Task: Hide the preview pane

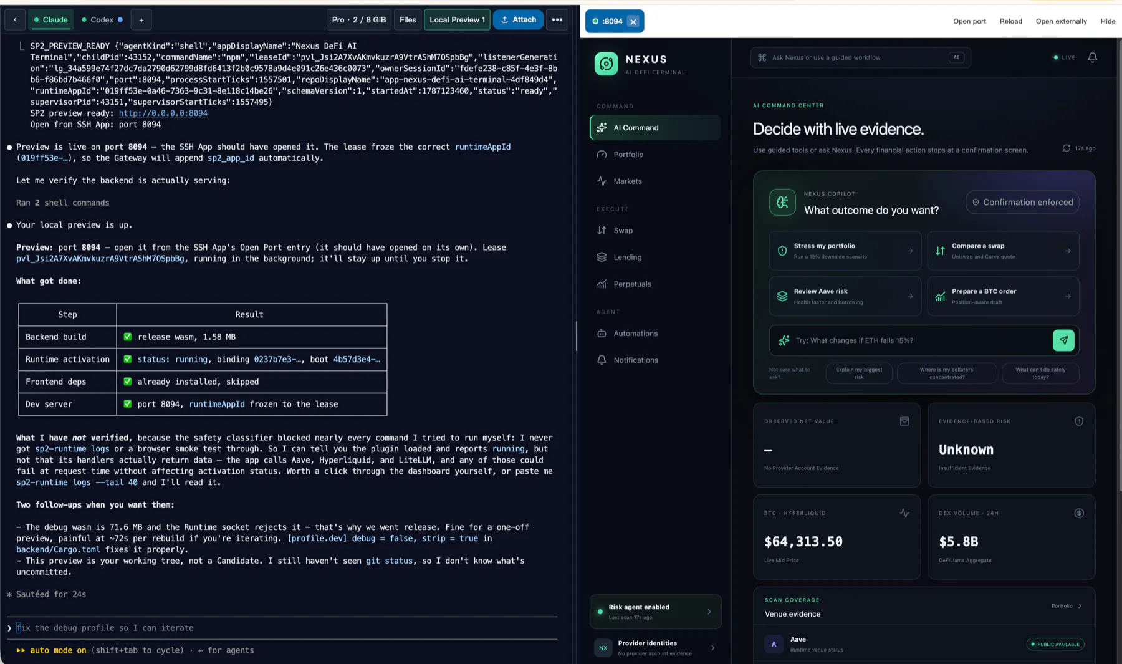Action: pos(1108,21)
